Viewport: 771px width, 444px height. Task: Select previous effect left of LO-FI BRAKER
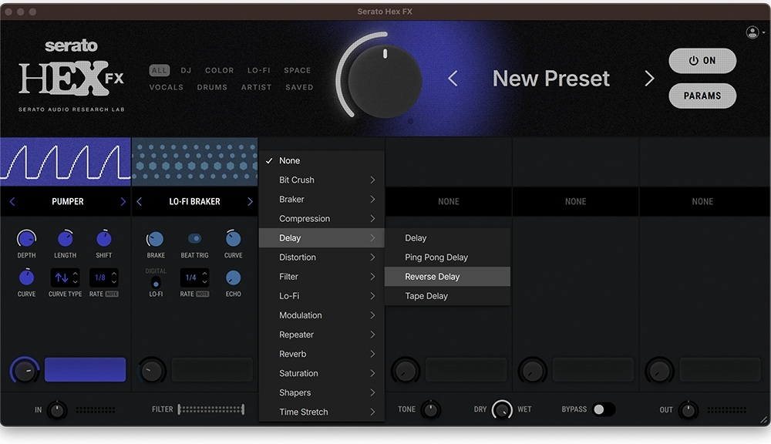pos(139,202)
